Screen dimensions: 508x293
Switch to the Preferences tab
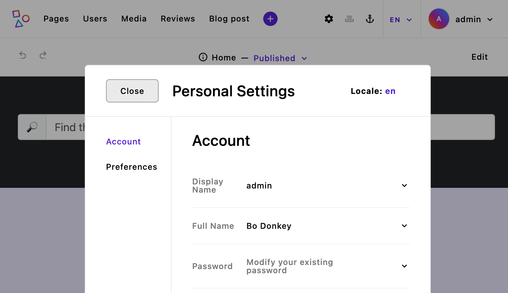[x=132, y=167]
